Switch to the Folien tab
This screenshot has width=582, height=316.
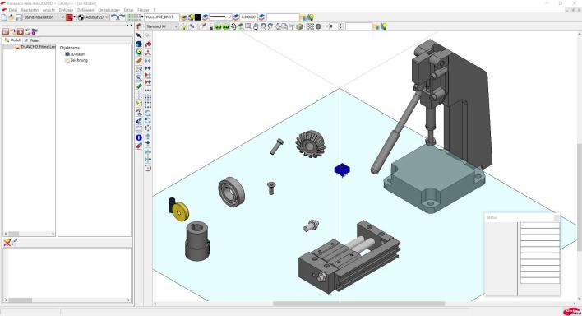33,40
